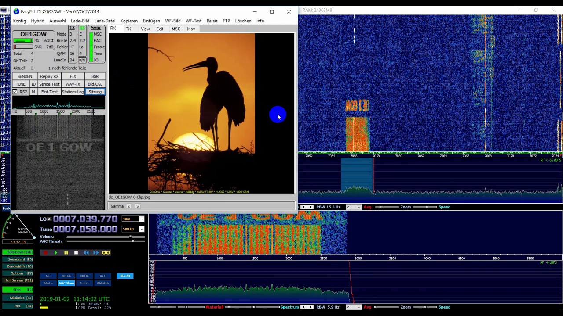Switch to the MSC tab
The width and height of the screenshot is (563, 316).
176,29
